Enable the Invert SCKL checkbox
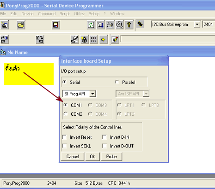The width and height of the screenshot is (215, 189). tap(65, 146)
